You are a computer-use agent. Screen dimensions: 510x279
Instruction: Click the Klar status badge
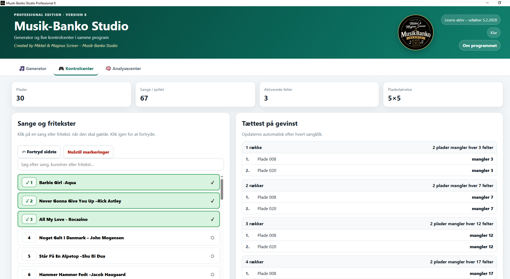coord(494,33)
